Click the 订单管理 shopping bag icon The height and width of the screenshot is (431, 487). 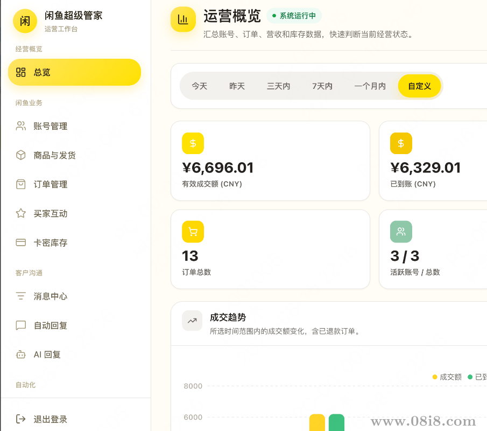pyautogui.click(x=21, y=184)
